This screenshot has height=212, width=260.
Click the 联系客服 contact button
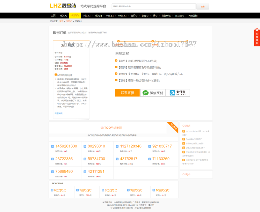click(x=127, y=93)
